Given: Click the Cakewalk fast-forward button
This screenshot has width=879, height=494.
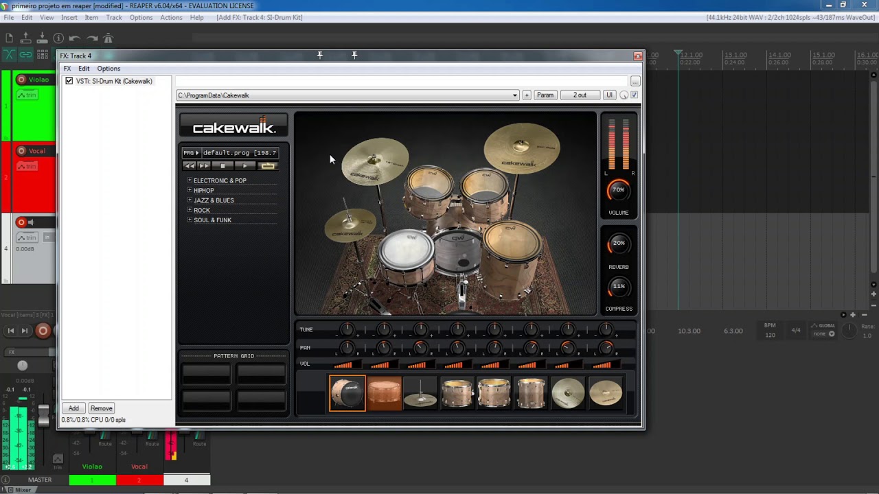Looking at the screenshot, I should coord(205,166).
